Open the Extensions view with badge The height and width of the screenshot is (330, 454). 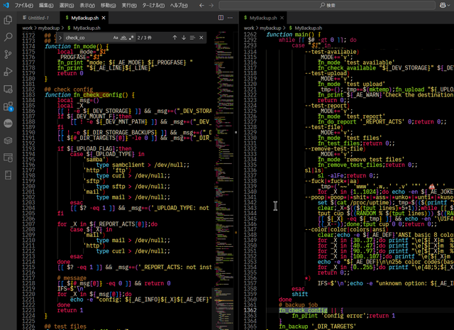tap(9, 106)
